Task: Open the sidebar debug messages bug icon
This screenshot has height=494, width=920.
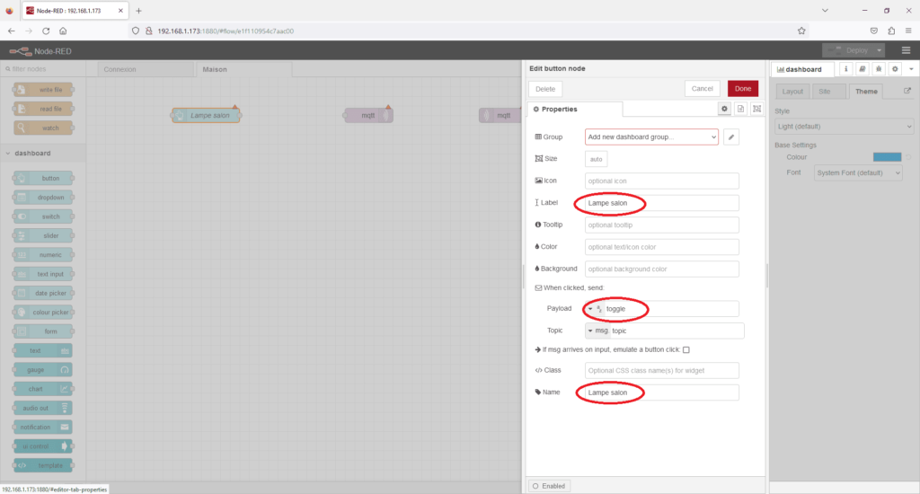Action: point(878,69)
